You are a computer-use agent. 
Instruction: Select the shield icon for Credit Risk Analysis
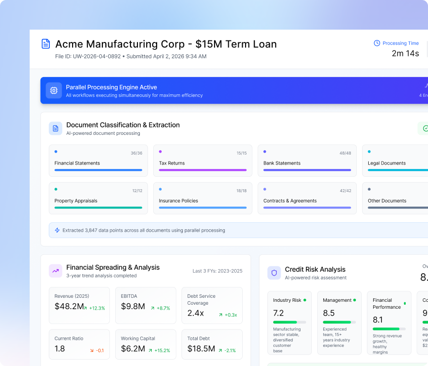274,273
